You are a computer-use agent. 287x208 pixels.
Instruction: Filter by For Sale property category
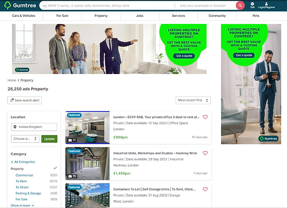(x=21, y=199)
